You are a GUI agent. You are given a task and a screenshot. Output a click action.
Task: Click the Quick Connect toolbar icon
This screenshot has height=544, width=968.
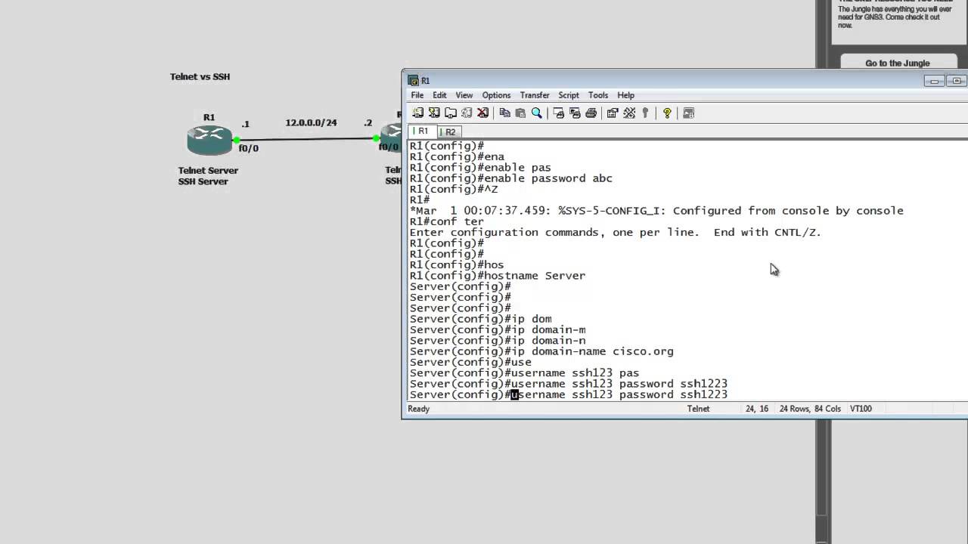click(434, 113)
